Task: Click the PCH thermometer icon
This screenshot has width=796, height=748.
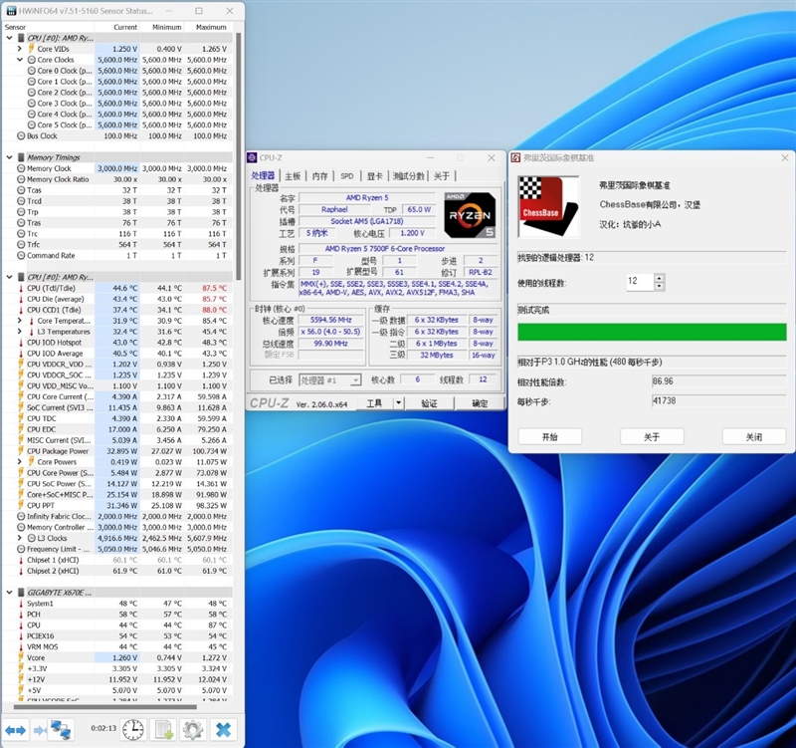Action: pyautogui.click(x=21, y=615)
